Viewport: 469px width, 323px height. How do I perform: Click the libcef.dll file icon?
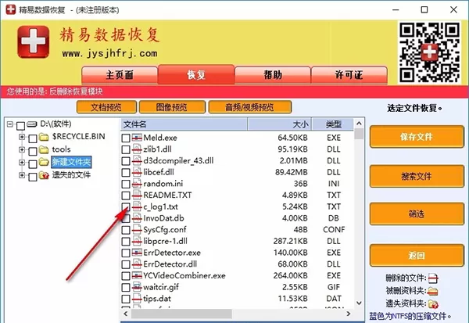coord(137,172)
